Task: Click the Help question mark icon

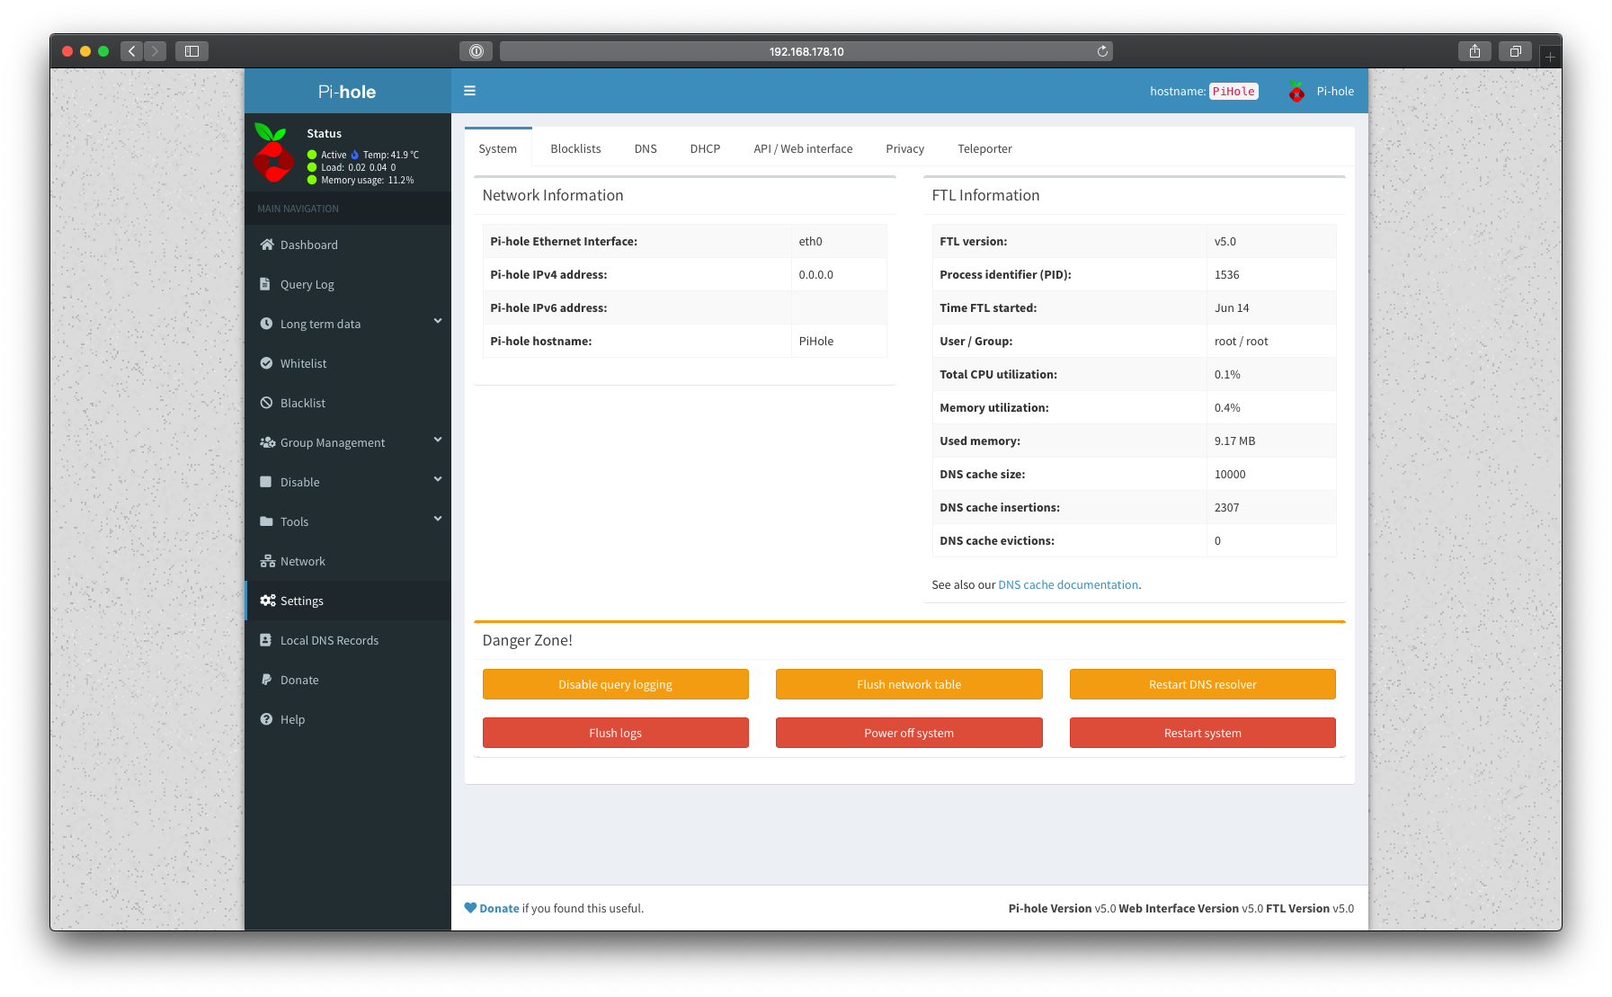Action: click(266, 719)
